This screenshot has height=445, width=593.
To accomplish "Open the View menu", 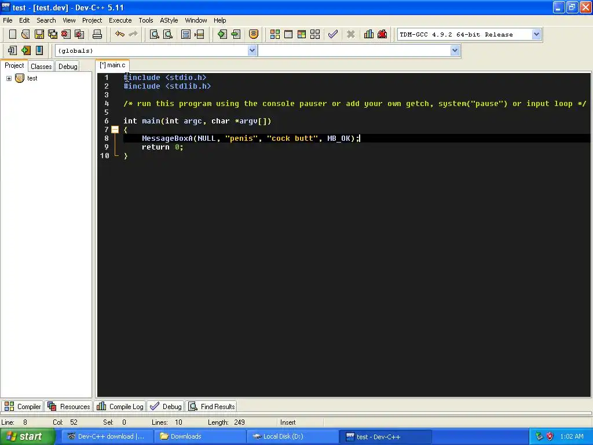I will [x=69, y=20].
